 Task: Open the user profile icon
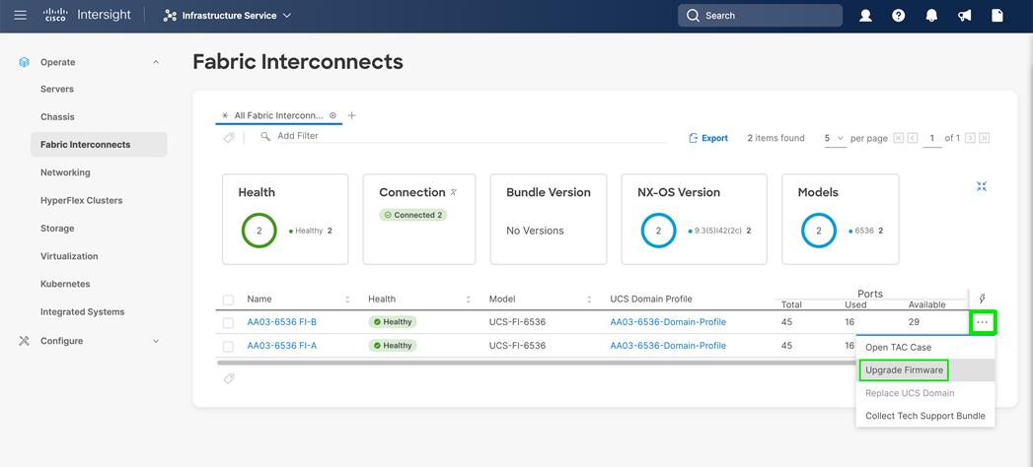[865, 16]
